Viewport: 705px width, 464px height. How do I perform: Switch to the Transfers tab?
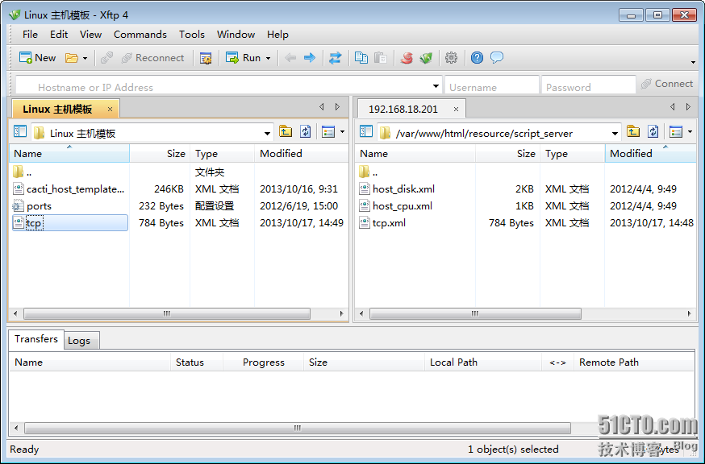point(36,339)
